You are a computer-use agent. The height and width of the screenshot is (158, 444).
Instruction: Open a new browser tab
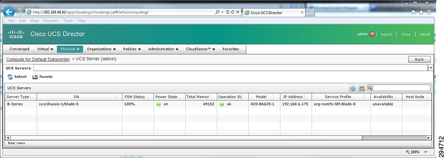click(x=310, y=12)
